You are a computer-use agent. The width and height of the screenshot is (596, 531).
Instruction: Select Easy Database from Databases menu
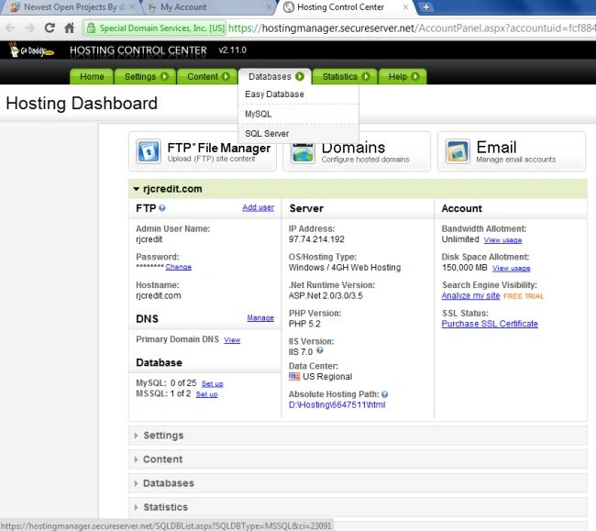tap(298, 94)
